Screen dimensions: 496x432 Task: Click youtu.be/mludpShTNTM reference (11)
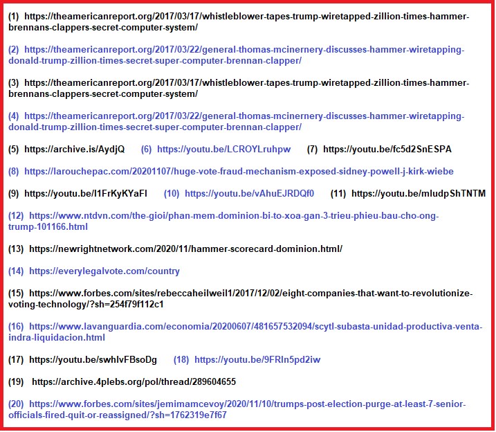[419, 193]
